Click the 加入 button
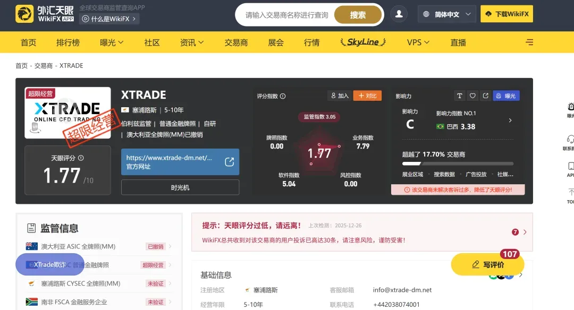 click(340, 96)
